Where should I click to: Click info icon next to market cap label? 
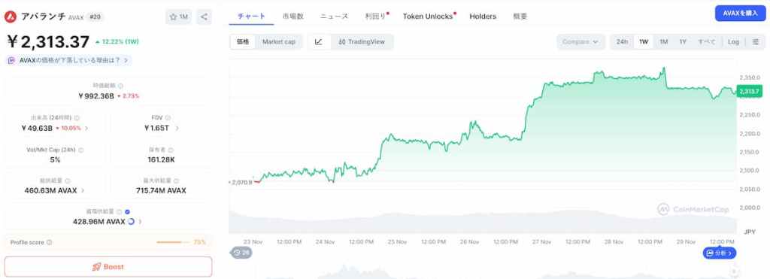(x=121, y=86)
